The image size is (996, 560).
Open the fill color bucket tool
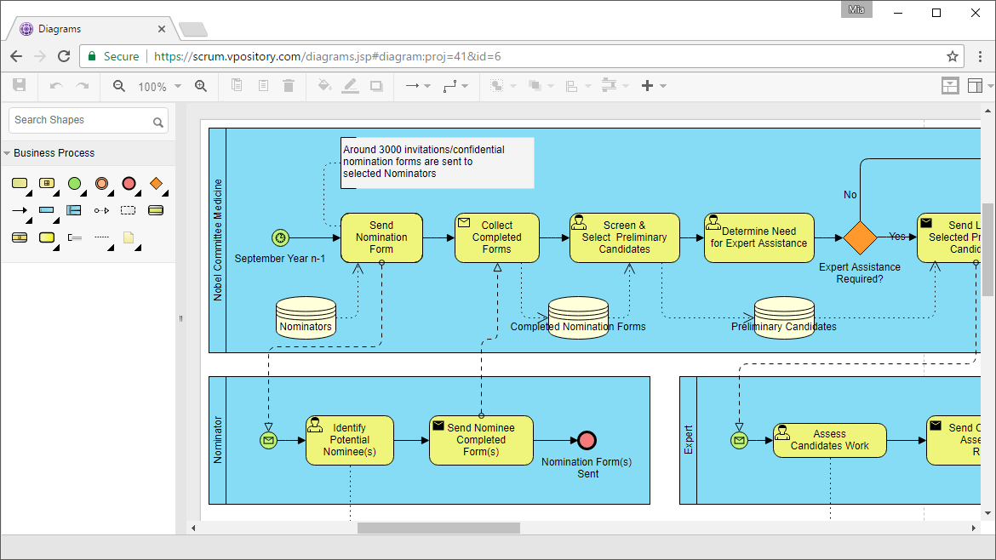[324, 85]
